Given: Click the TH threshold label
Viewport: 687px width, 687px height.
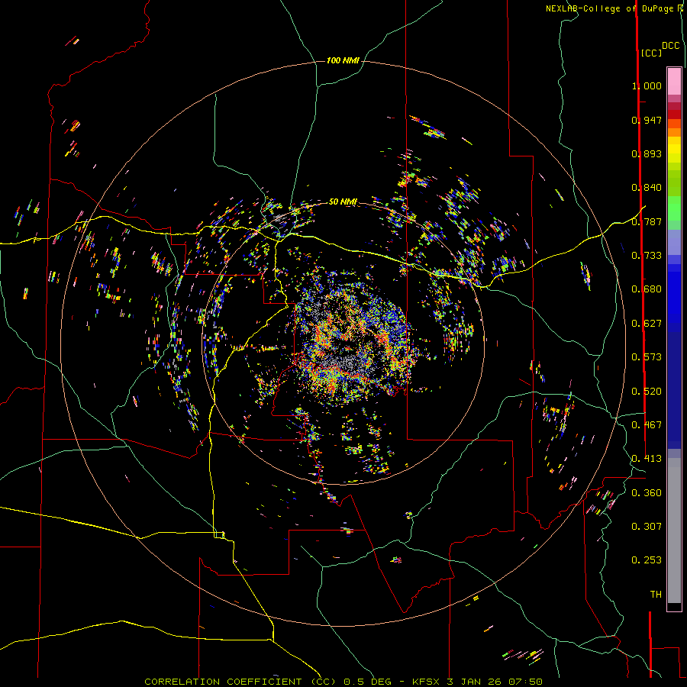Looking at the screenshot, I should [656, 595].
